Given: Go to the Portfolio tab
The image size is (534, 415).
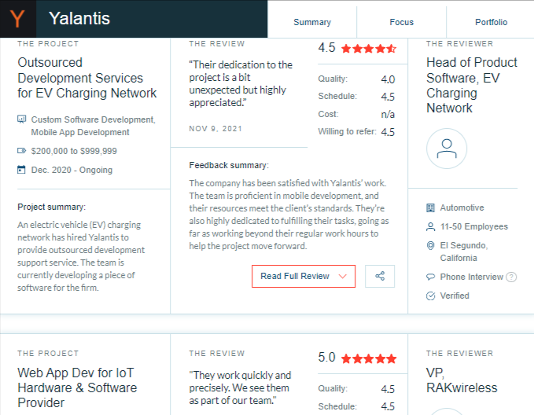Looking at the screenshot, I should pos(491,22).
